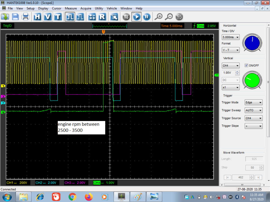The image size is (270, 202).
Task: Open Horizontal settings with the H icon
Action: (x=38, y=17)
